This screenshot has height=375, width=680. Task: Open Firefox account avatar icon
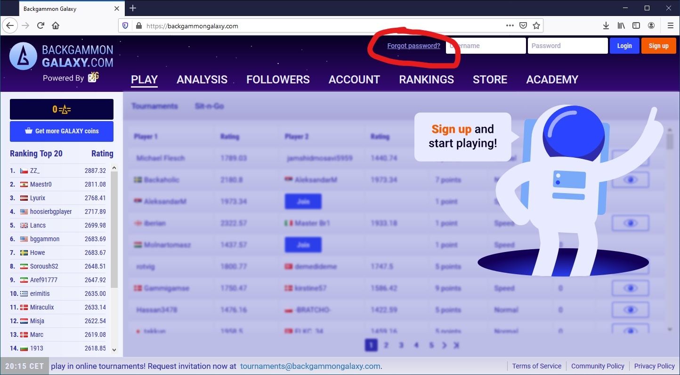[x=651, y=25]
